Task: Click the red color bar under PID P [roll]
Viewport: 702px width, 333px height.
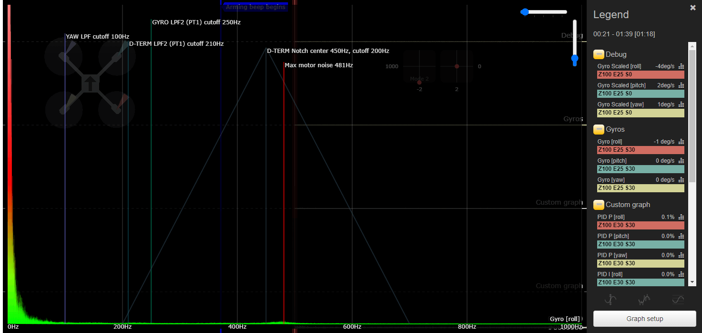Action: click(x=641, y=225)
